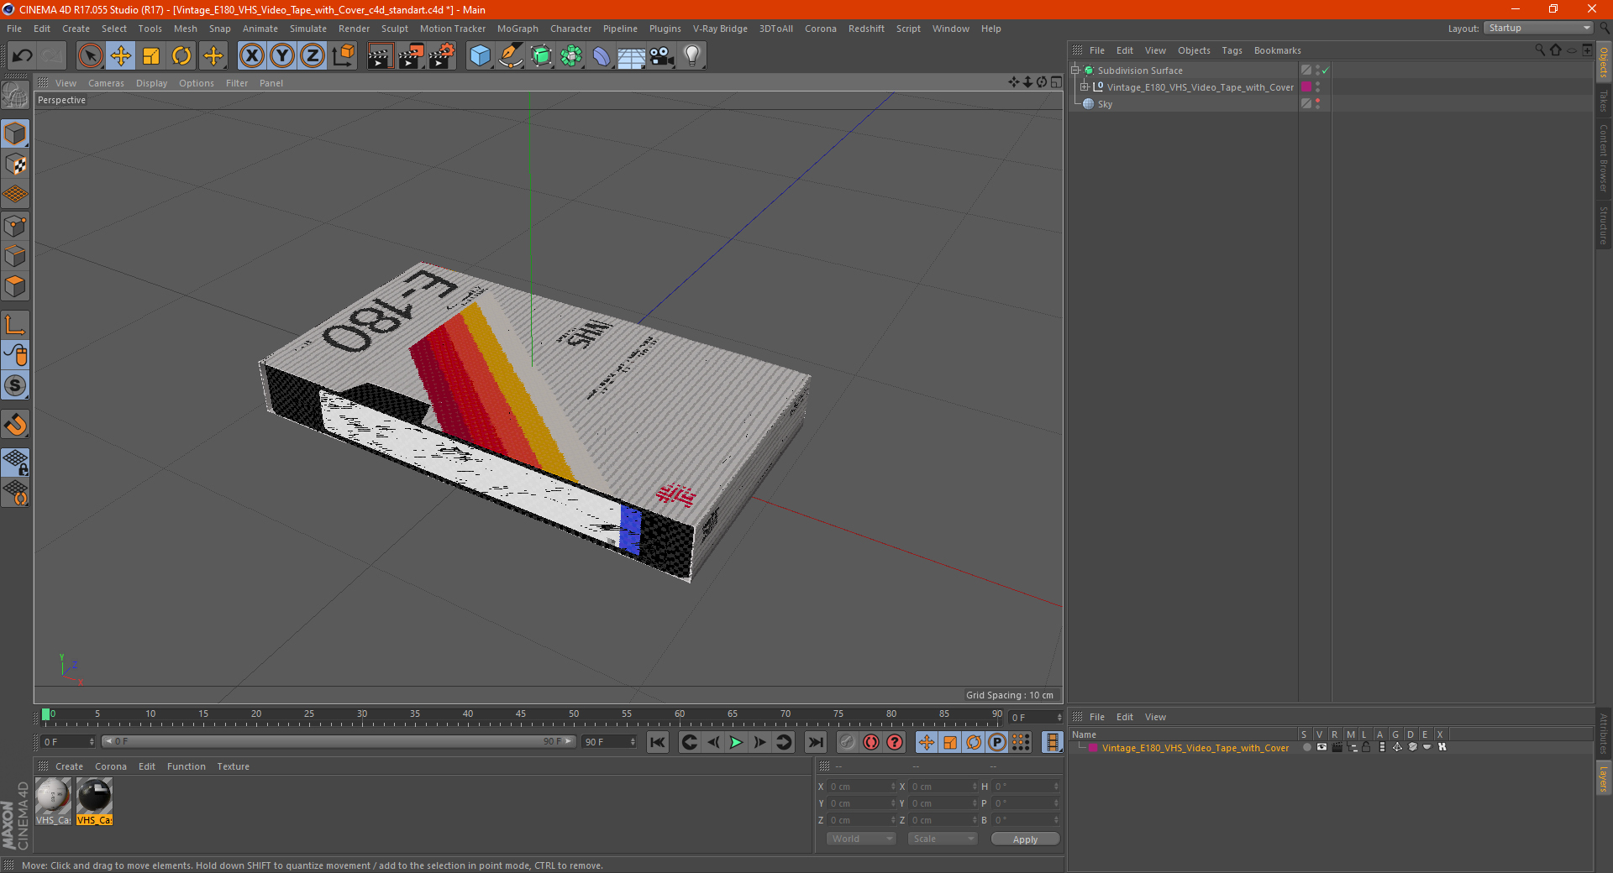Click the Undo arrow icon
The image size is (1613, 873).
point(22,56)
